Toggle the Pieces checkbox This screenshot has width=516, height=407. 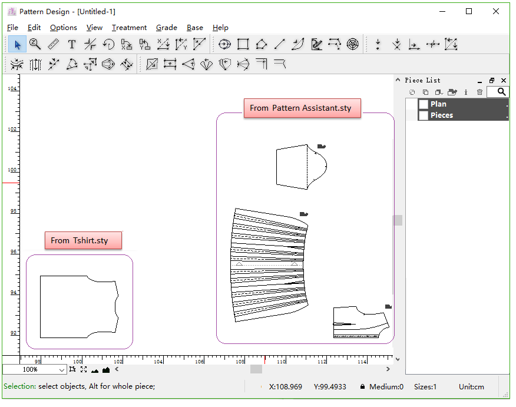point(423,115)
